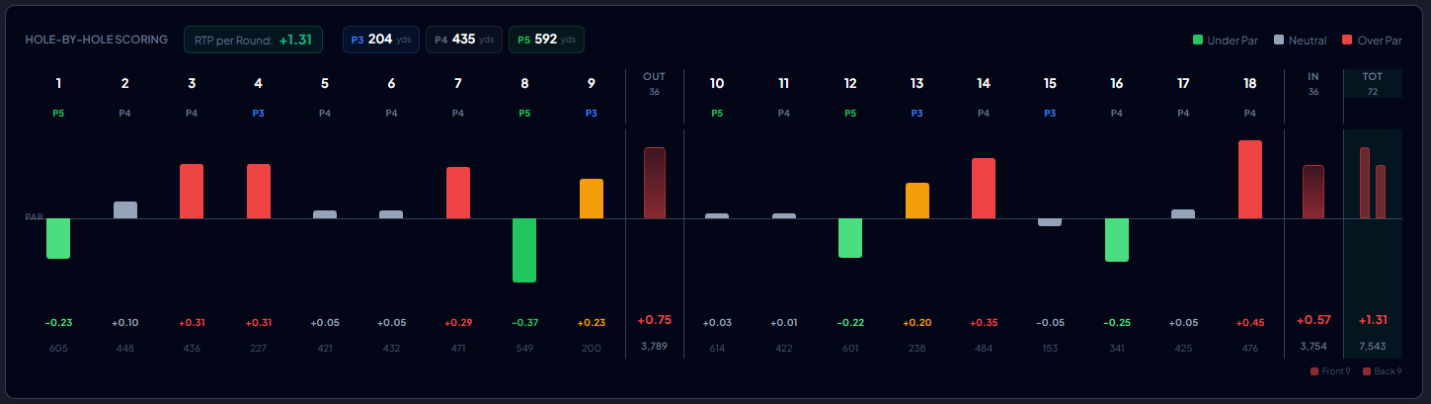
Task: Open the TOT column header
Action: click(x=1372, y=83)
